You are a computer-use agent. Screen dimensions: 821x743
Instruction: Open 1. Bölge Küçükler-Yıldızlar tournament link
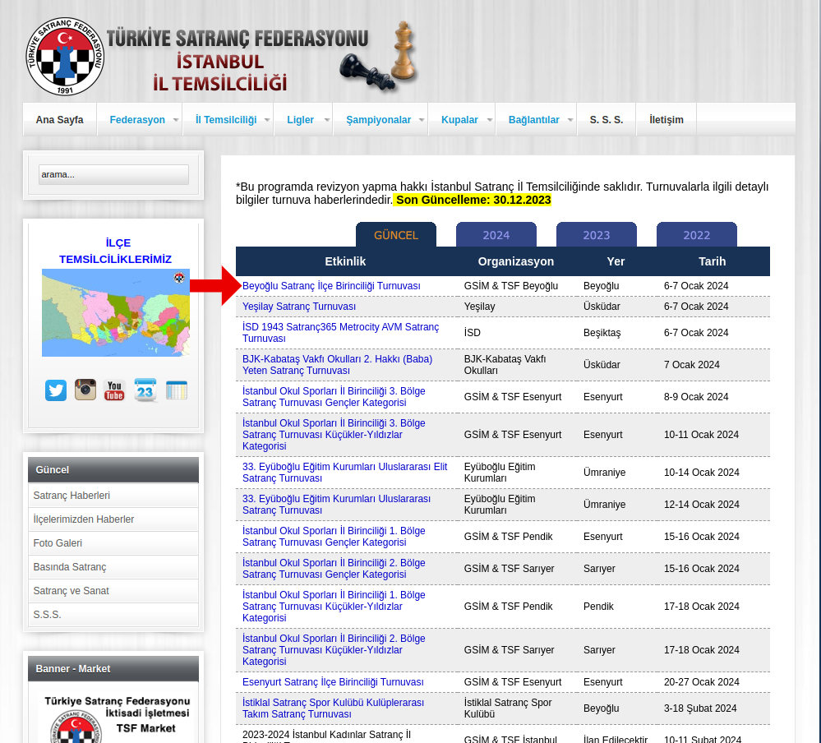coord(334,606)
